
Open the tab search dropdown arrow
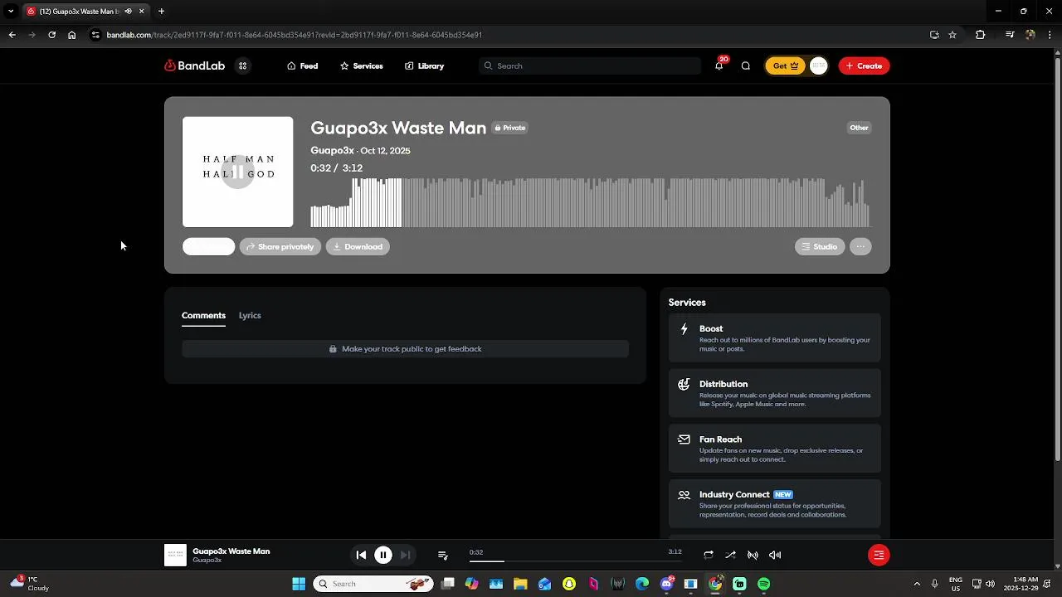(x=11, y=12)
